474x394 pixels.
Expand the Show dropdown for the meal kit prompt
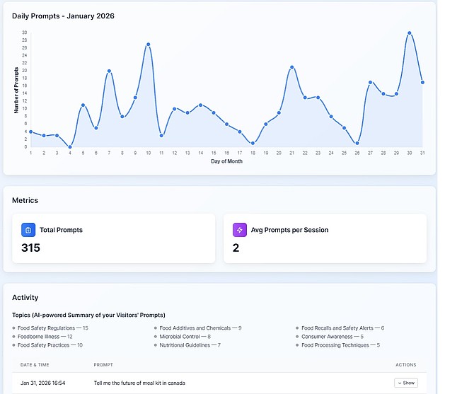(x=406, y=383)
